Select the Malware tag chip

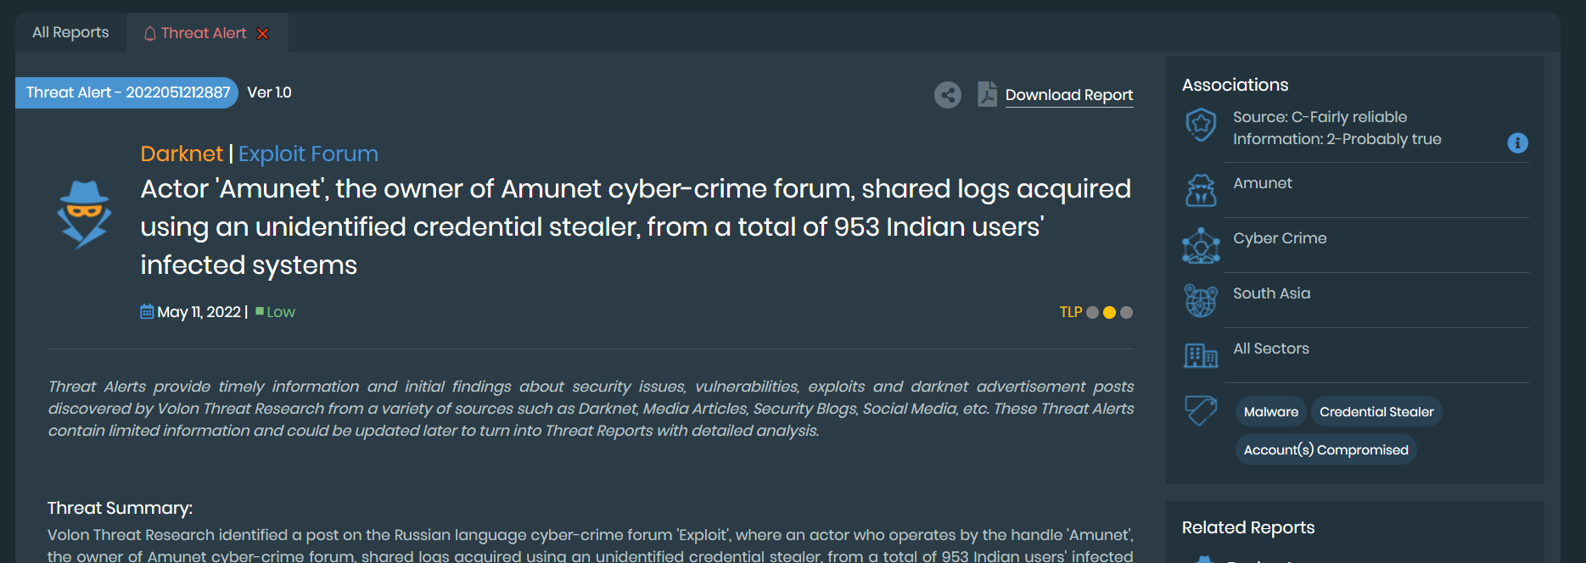pos(1270,411)
